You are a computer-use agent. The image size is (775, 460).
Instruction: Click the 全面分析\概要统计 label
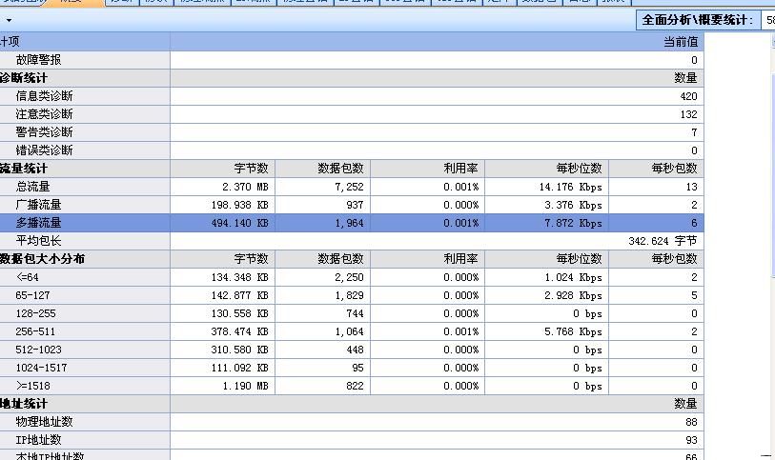pos(697,20)
